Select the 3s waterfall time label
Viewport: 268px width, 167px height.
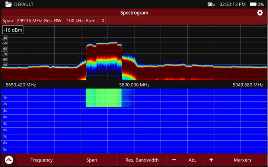(x=5, y=110)
